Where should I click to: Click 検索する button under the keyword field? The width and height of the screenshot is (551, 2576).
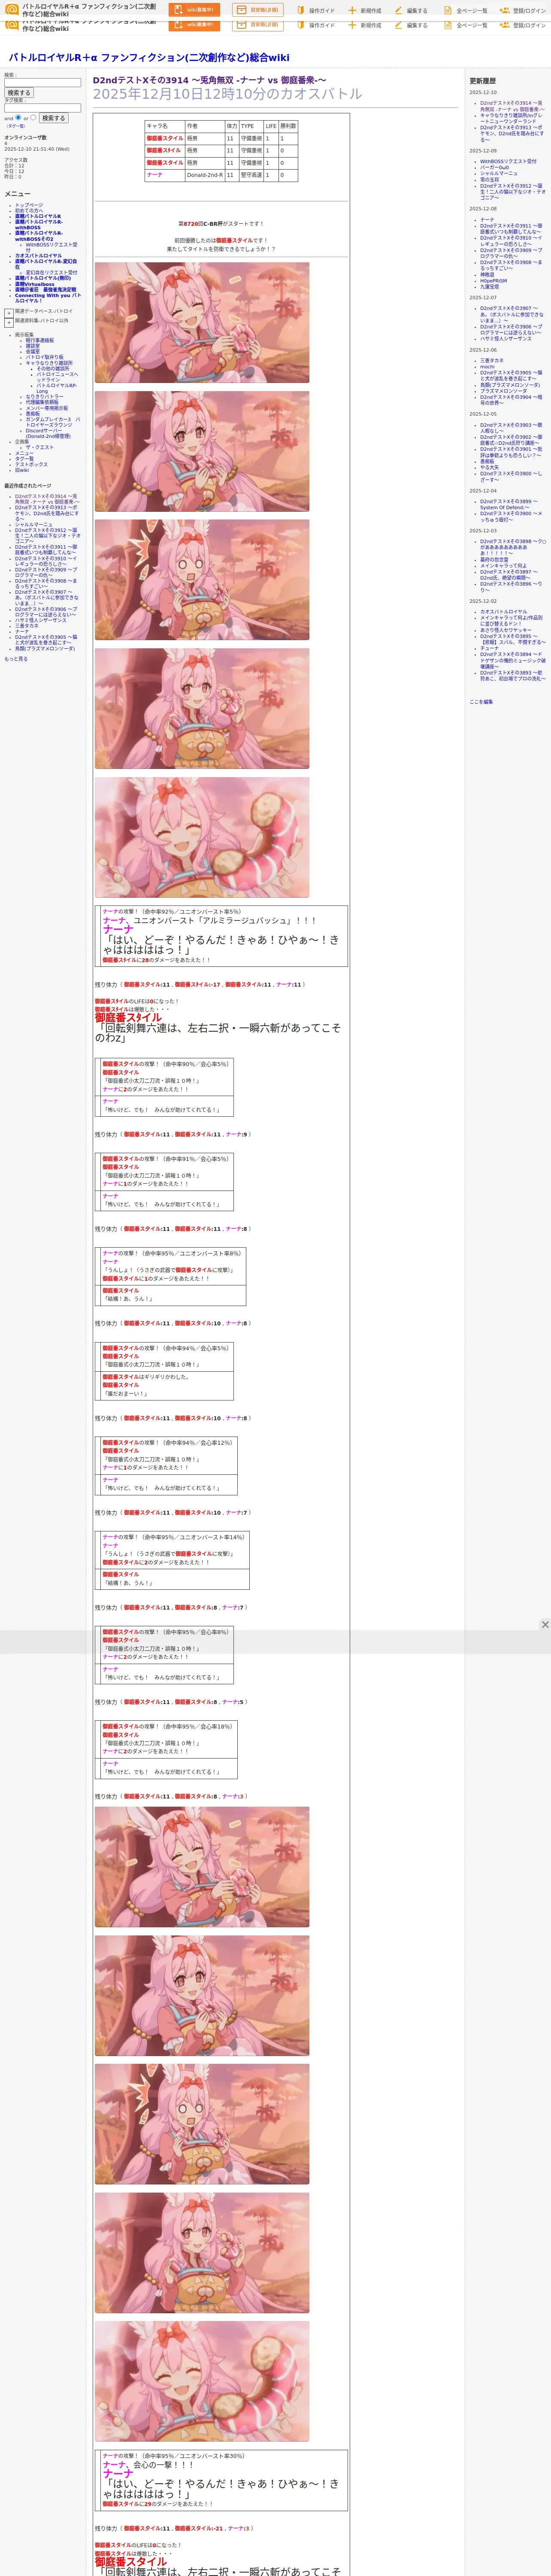coord(18,93)
